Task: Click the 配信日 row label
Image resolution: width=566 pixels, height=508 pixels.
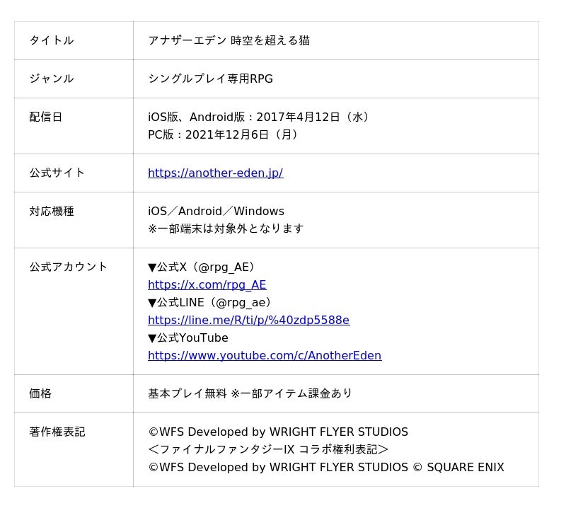Action: click(x=46, y=117)
